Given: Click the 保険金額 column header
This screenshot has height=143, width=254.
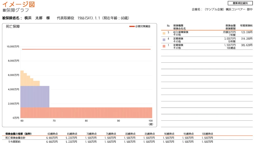Looking at the screenshot, I should (x=230, y=25).
